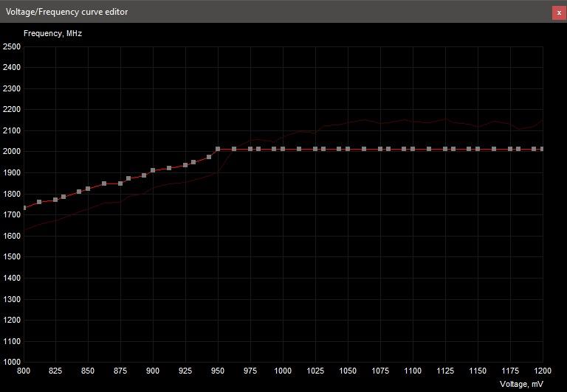The image size is (567, 392).
Task: Select the curve point at 931 mV
Action: point(193,162)
